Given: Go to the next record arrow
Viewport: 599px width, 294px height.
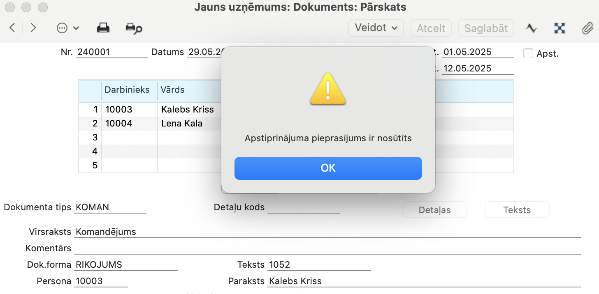Looking at the screenshot, I should point(33,28).
